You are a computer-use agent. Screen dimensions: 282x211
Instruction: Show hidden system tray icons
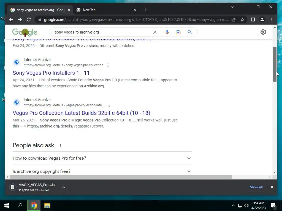click(x=233, y=206)
